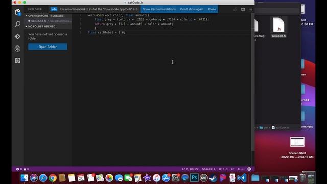The width and height of the screenshot is (327, 184).
Task: Change language mode via C++ status entry
Action: (x=241, y=169)
